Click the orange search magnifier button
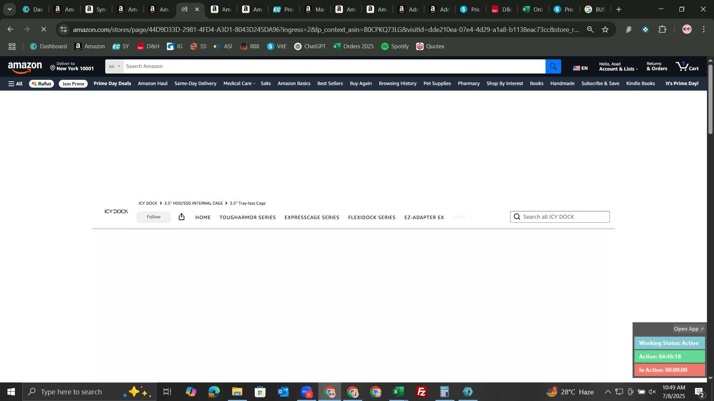The width and height of the screenshot is (714, 401). pos(553,66)
